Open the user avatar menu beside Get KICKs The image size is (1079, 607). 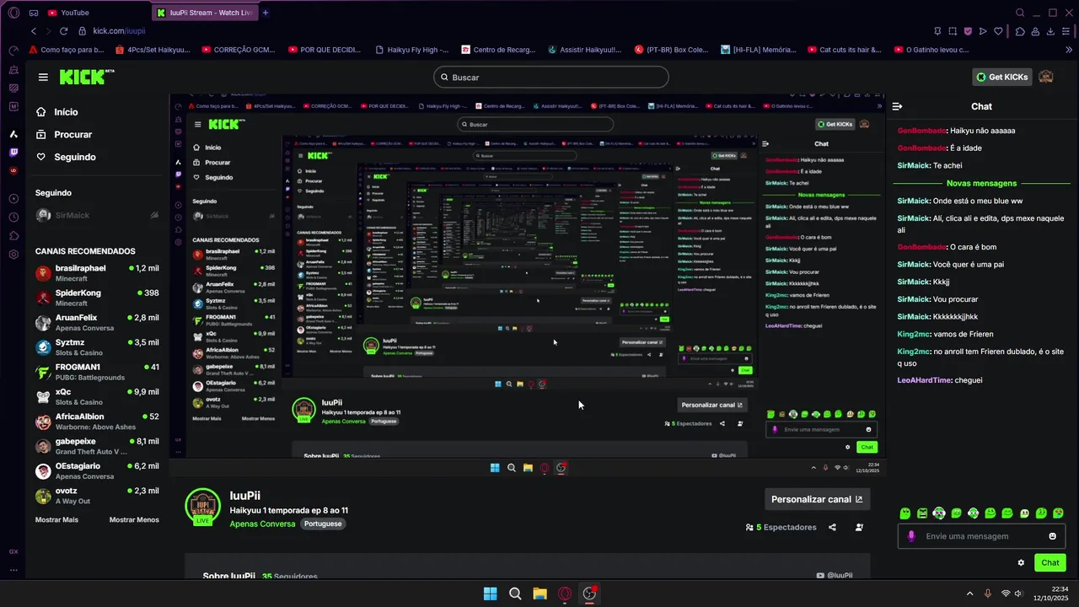[1046, 77]
